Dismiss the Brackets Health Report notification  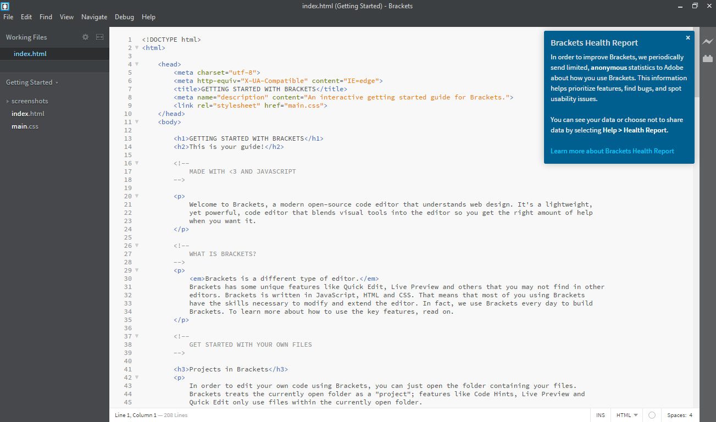[687, 37]
